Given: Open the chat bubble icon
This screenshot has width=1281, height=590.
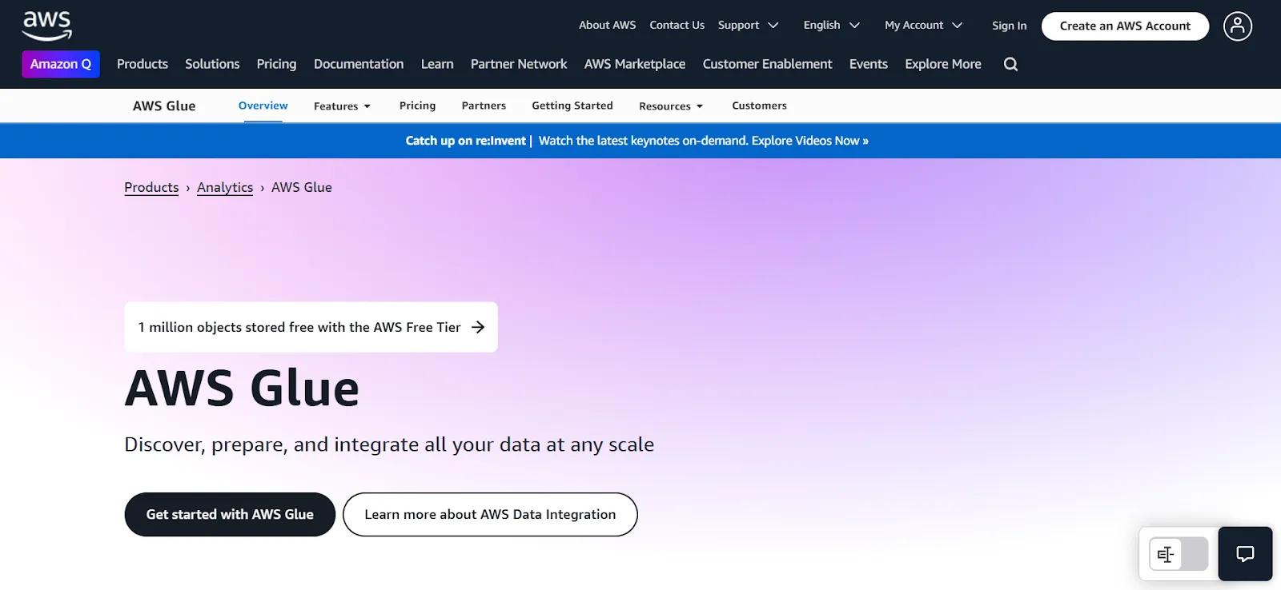Looking at the screenshot, I should (1245, 553).
